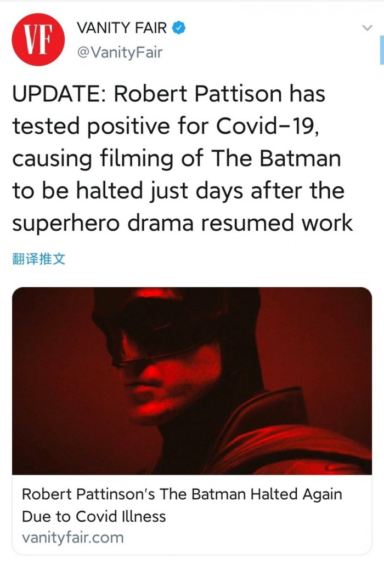Open the VANITY FAIR display name
The height and width of the screenshot is (565, 384).
click(122, 27)
